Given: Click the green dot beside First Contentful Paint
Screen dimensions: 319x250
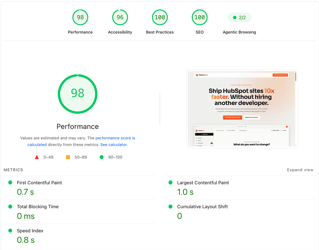Looking at the screenshot, I should pos(10,183).
